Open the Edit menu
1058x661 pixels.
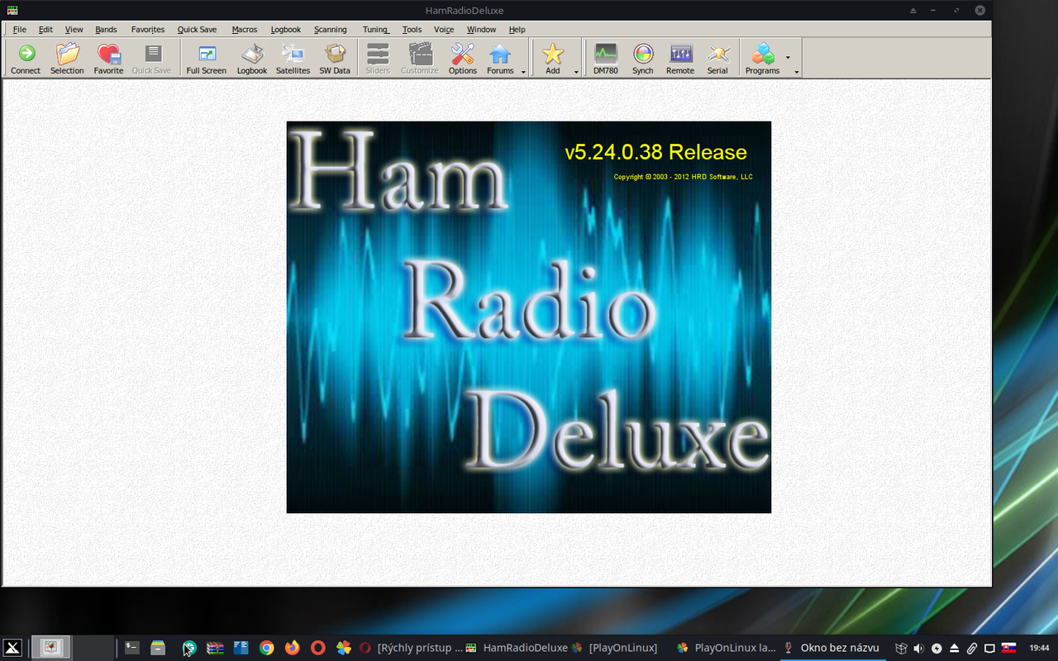coord(45,30)
